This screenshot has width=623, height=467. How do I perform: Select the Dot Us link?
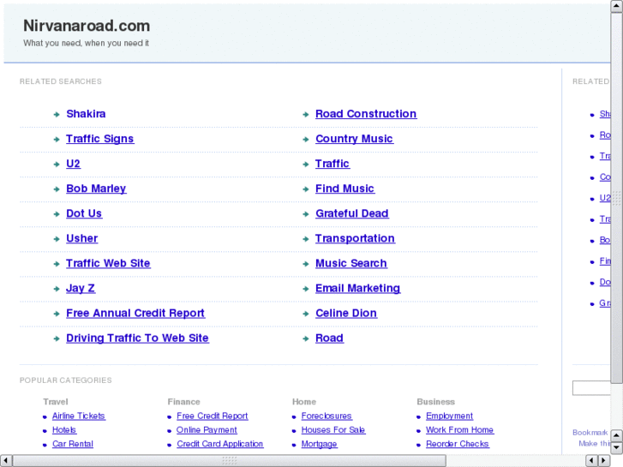tap(84, 214)
